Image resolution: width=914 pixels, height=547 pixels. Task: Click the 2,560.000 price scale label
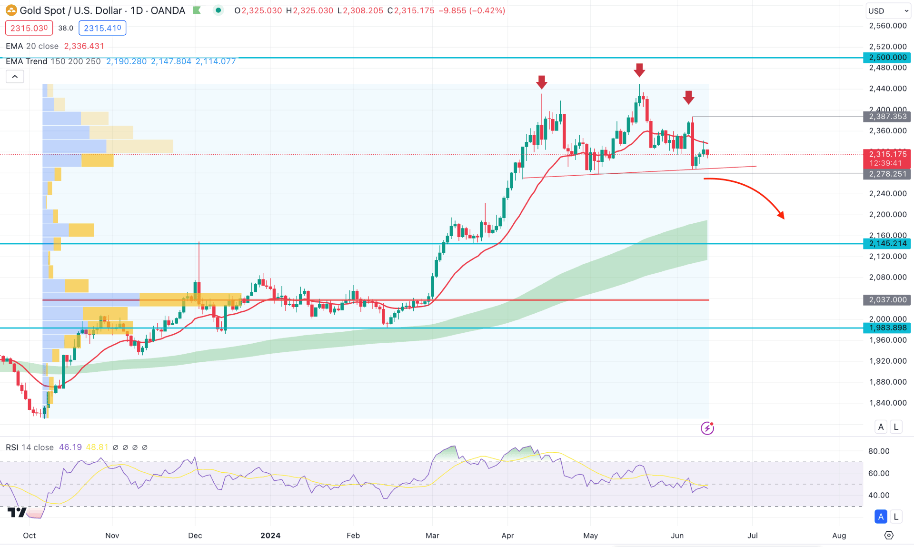click(888, 26)
